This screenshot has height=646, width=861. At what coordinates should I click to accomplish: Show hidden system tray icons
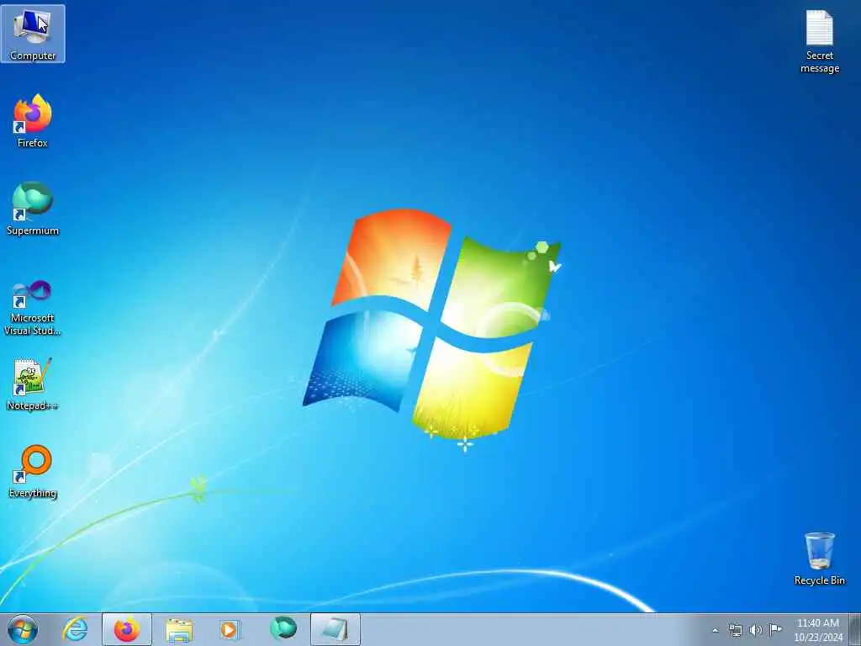(715, 630)
